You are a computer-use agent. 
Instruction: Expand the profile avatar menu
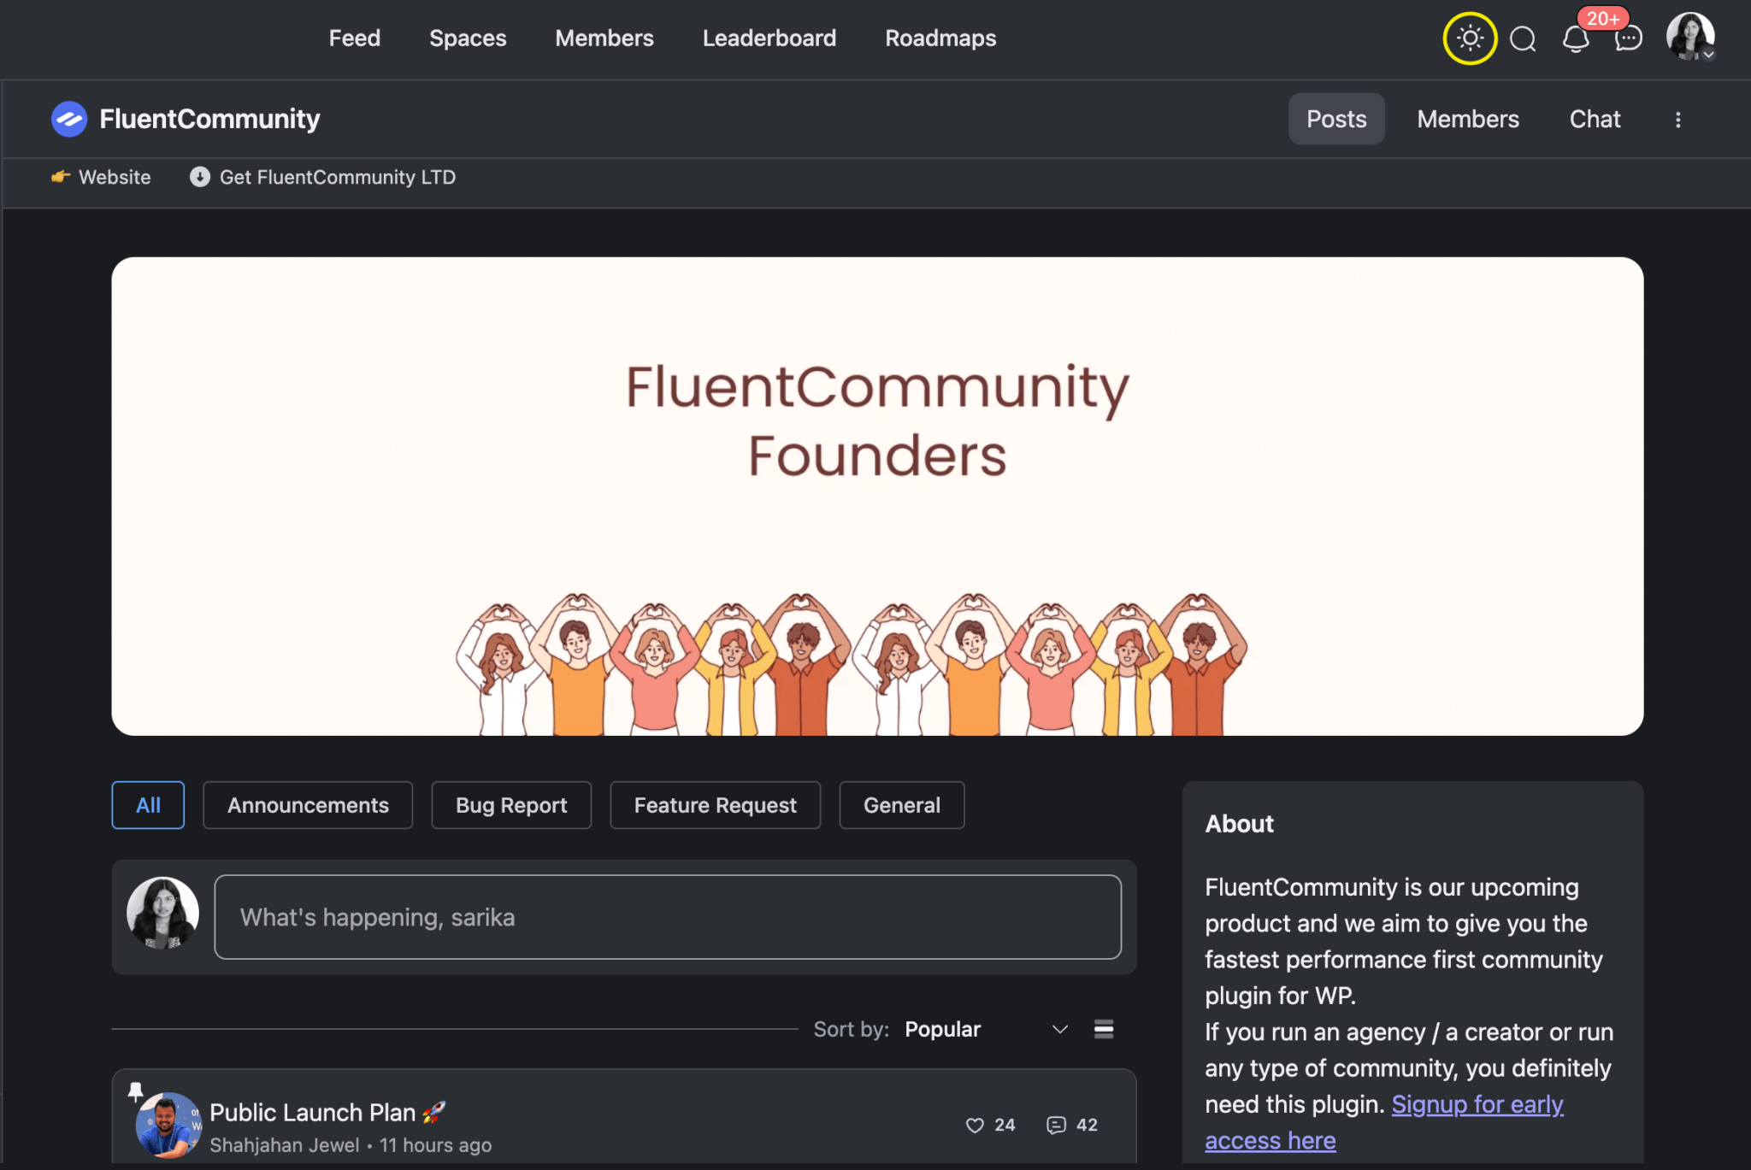pyautogui.click(x=1690, y=38)
